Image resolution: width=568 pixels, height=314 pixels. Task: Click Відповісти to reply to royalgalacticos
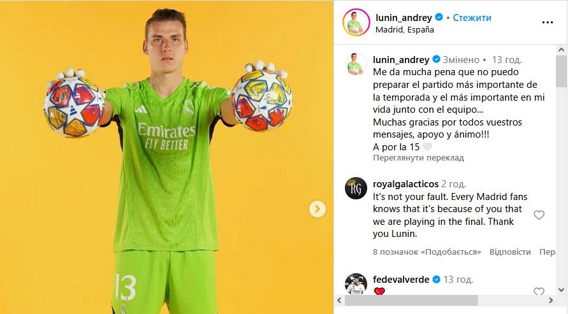tap(510, 252)
